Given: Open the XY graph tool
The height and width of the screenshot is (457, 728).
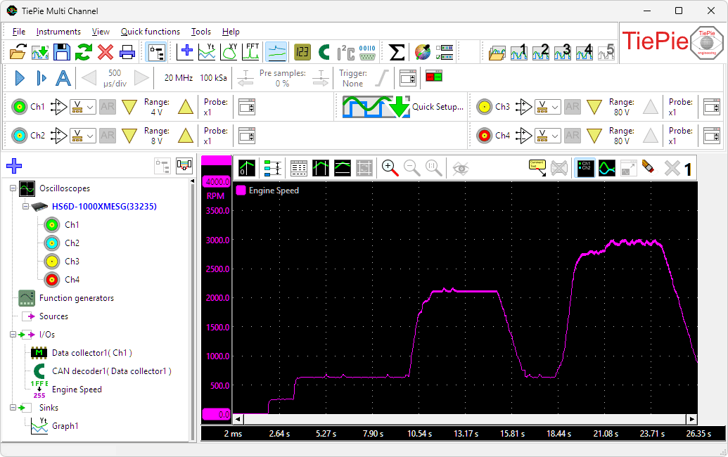Looking at the screenshot, I should (x=229, y=51).
